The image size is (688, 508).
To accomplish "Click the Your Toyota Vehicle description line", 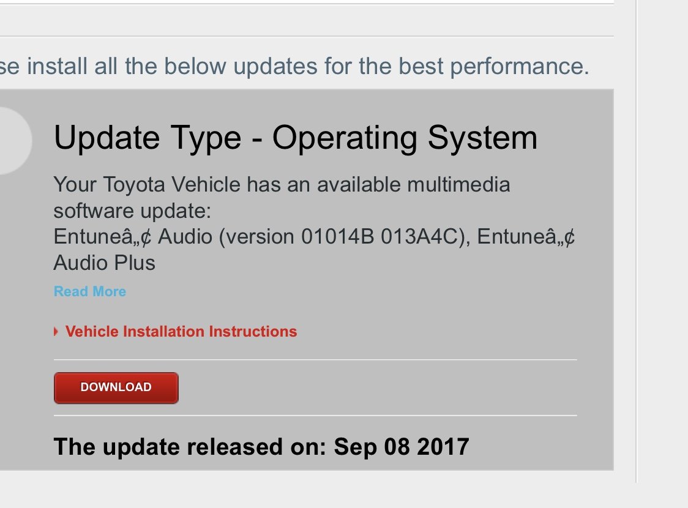I will tap(282, 185).
